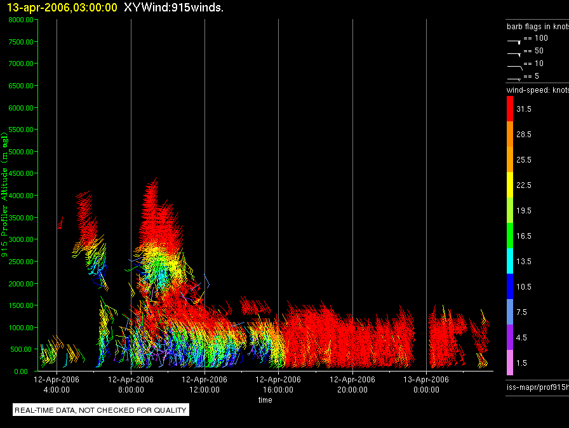Click the yellow 22.5 knots color swatch
Image resolution: width=569 pixels, height=428 pixels.
click(510, 185)
